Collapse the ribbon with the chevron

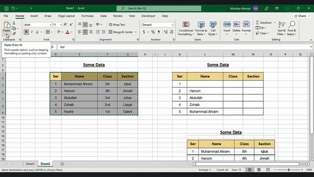[x=311, y=40]
